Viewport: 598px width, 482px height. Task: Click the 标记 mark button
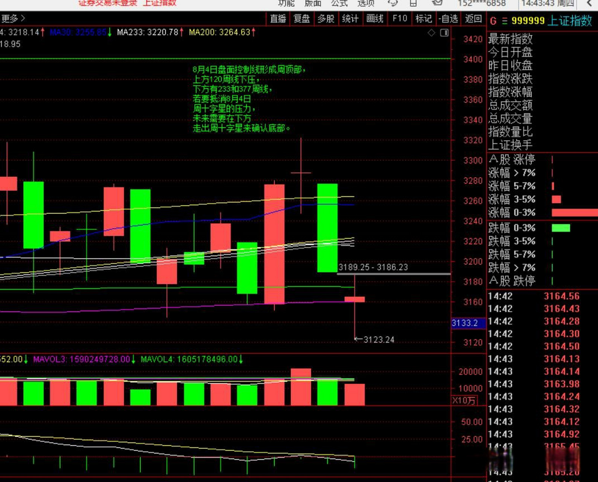[424, 18]
